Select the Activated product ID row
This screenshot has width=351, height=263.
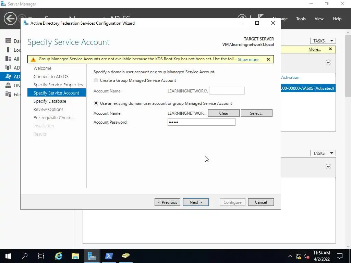[308, 88]
